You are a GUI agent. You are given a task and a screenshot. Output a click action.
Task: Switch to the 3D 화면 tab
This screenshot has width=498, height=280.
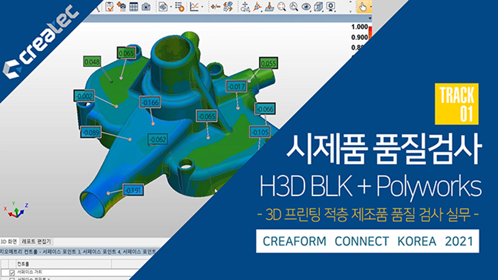pos(9,241)
